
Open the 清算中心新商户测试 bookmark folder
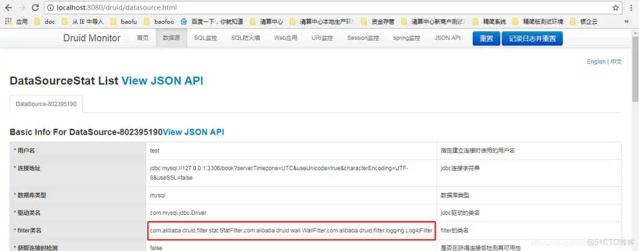click(x=433, y=22)
